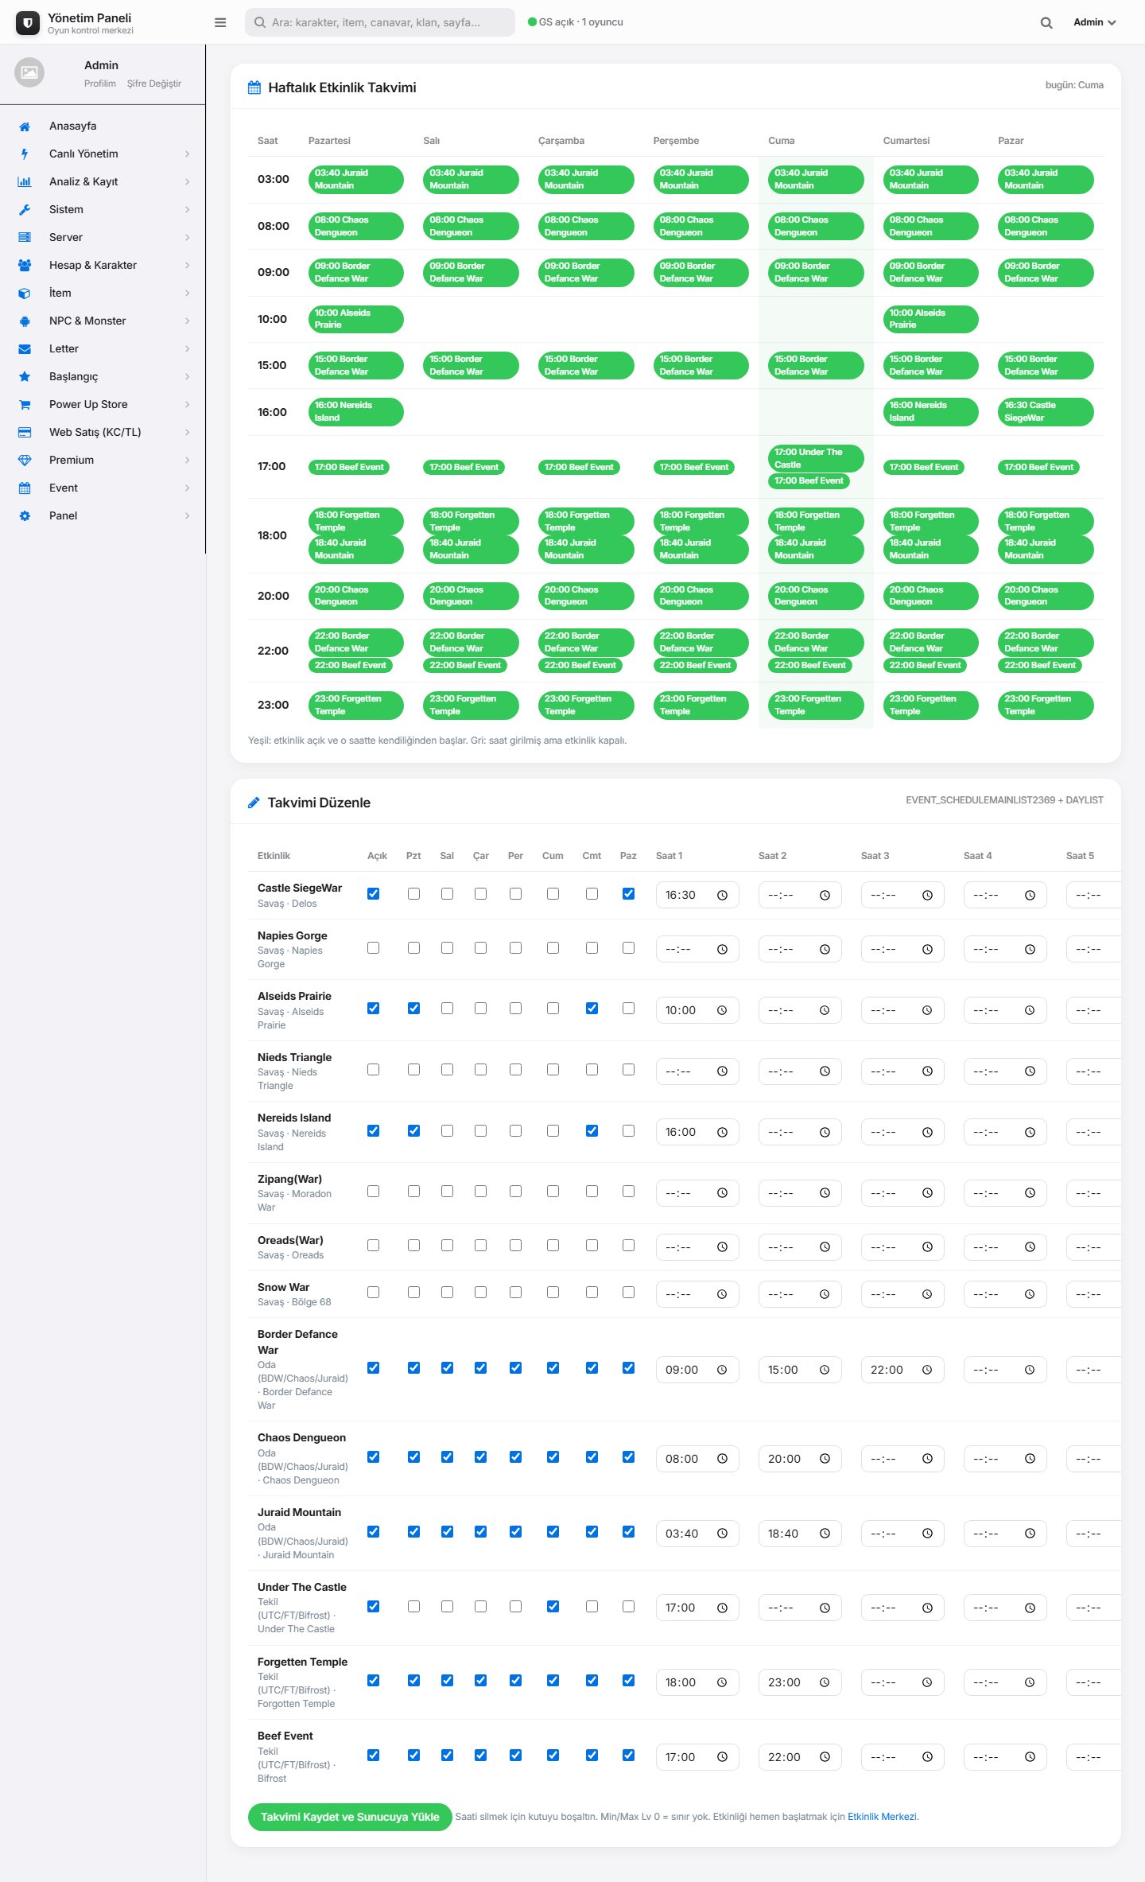
Task: Click the Panel gear icon
Action: pyautogui.click(x=25, y=516)
